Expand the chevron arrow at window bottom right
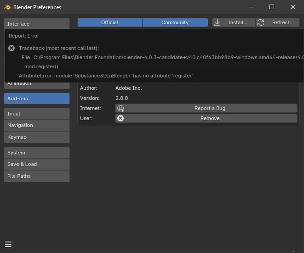This screenshot has height=253, width=304. point(293,251)
